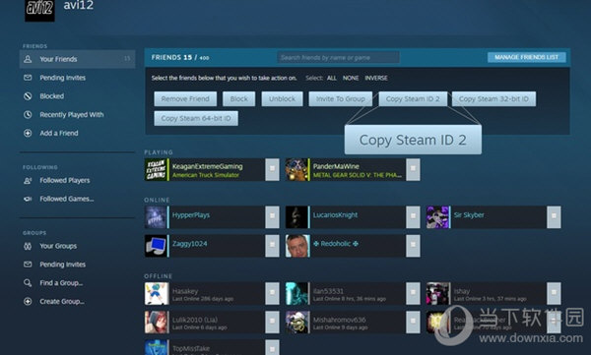The image size is (591, 355).
Task: Click the Block button
Action: tap(239, 99)
